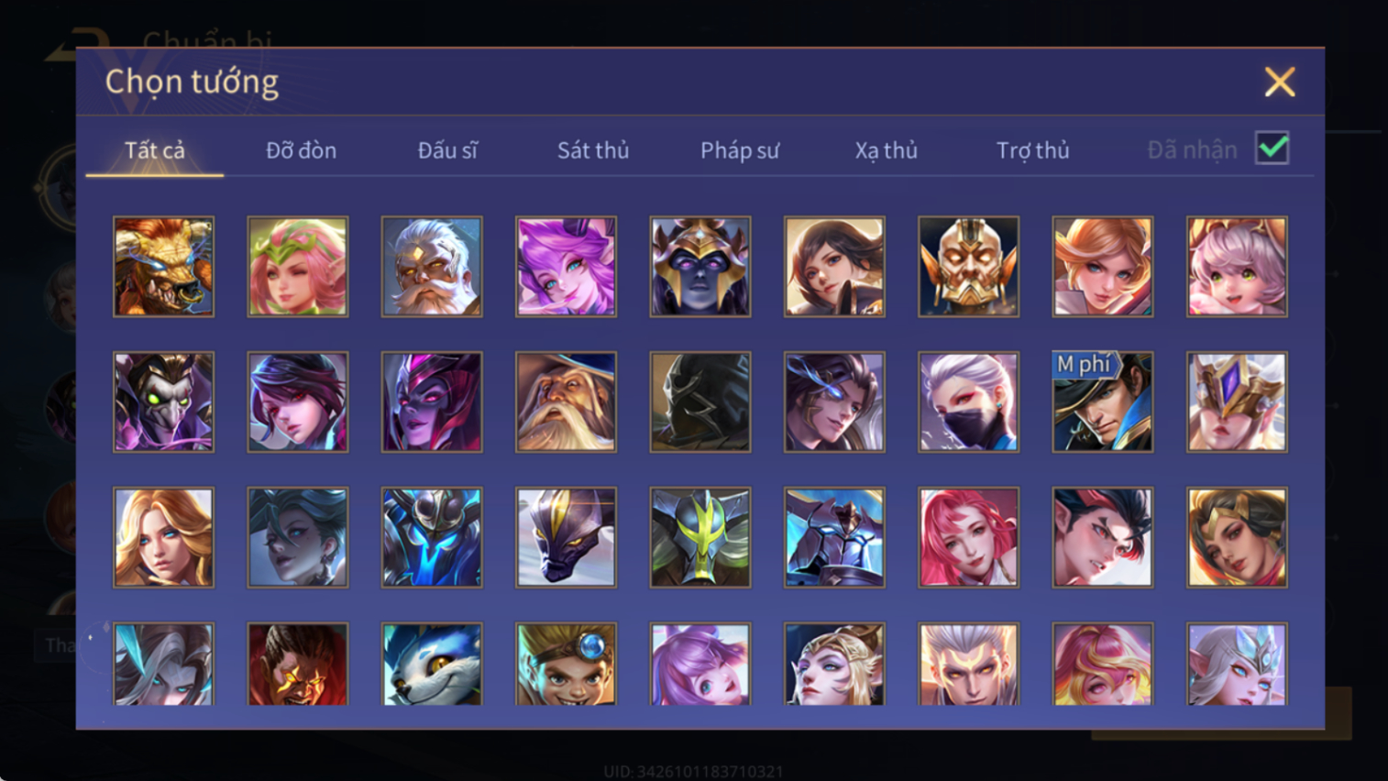The height and width of the screenshot is (781, 1388).
Task: Open the 'Trợ thủ' tab
Action: 1032,150
